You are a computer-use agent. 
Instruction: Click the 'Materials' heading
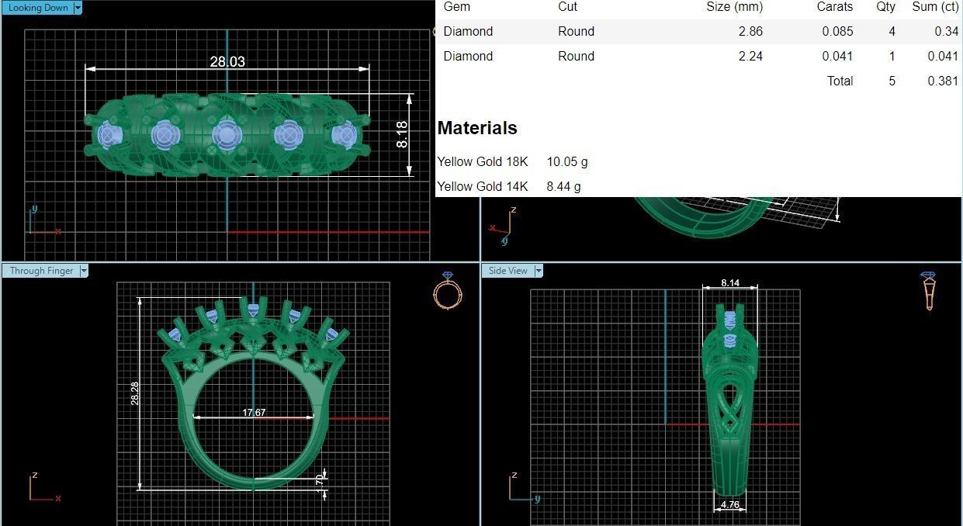(x=477, y=128)
